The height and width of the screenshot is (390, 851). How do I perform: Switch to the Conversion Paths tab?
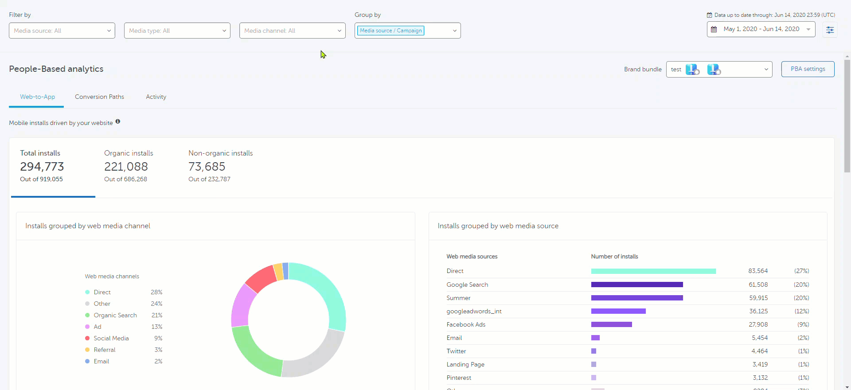pyautogui.click(x=99, y=97)
